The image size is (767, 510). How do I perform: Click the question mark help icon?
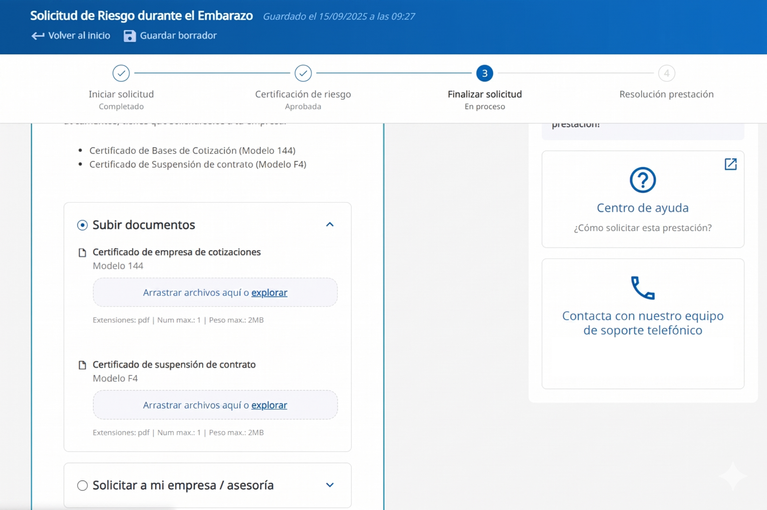[642, 180]
